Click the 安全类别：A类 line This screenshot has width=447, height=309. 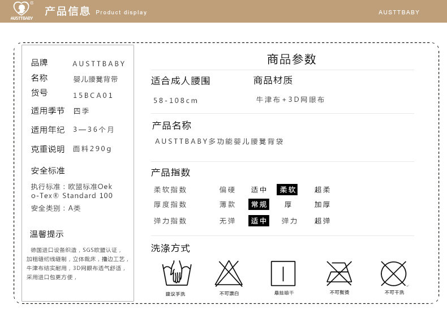click(x=55, y=208)
